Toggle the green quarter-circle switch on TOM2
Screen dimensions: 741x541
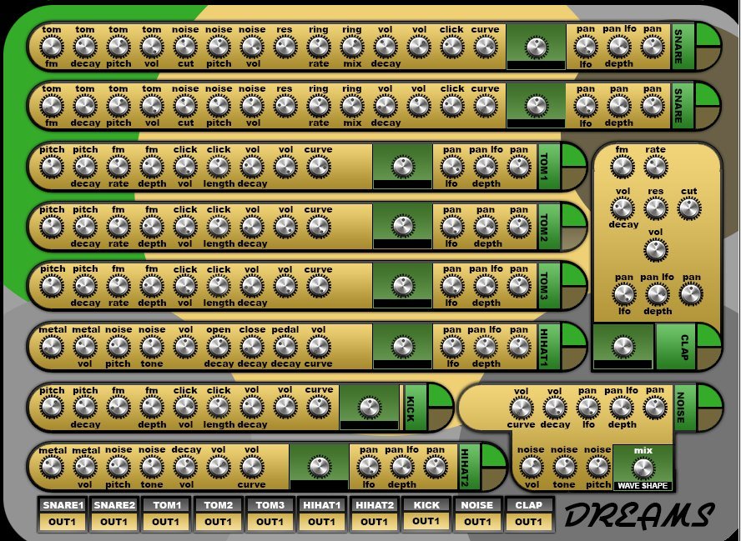click(x=573, y=215)
